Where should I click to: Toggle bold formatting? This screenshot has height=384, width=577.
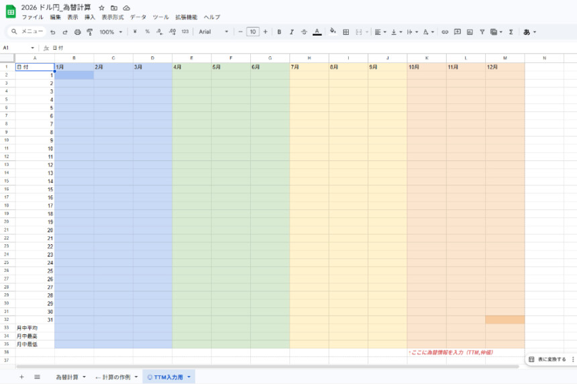(279, 32)
